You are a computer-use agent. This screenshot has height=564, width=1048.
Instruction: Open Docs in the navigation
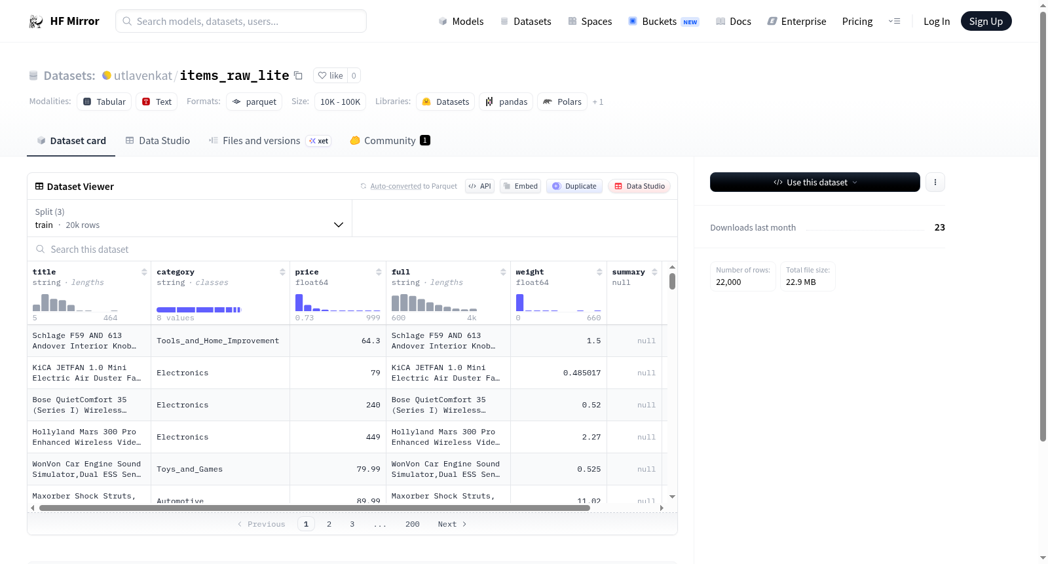tap(734, 22)
